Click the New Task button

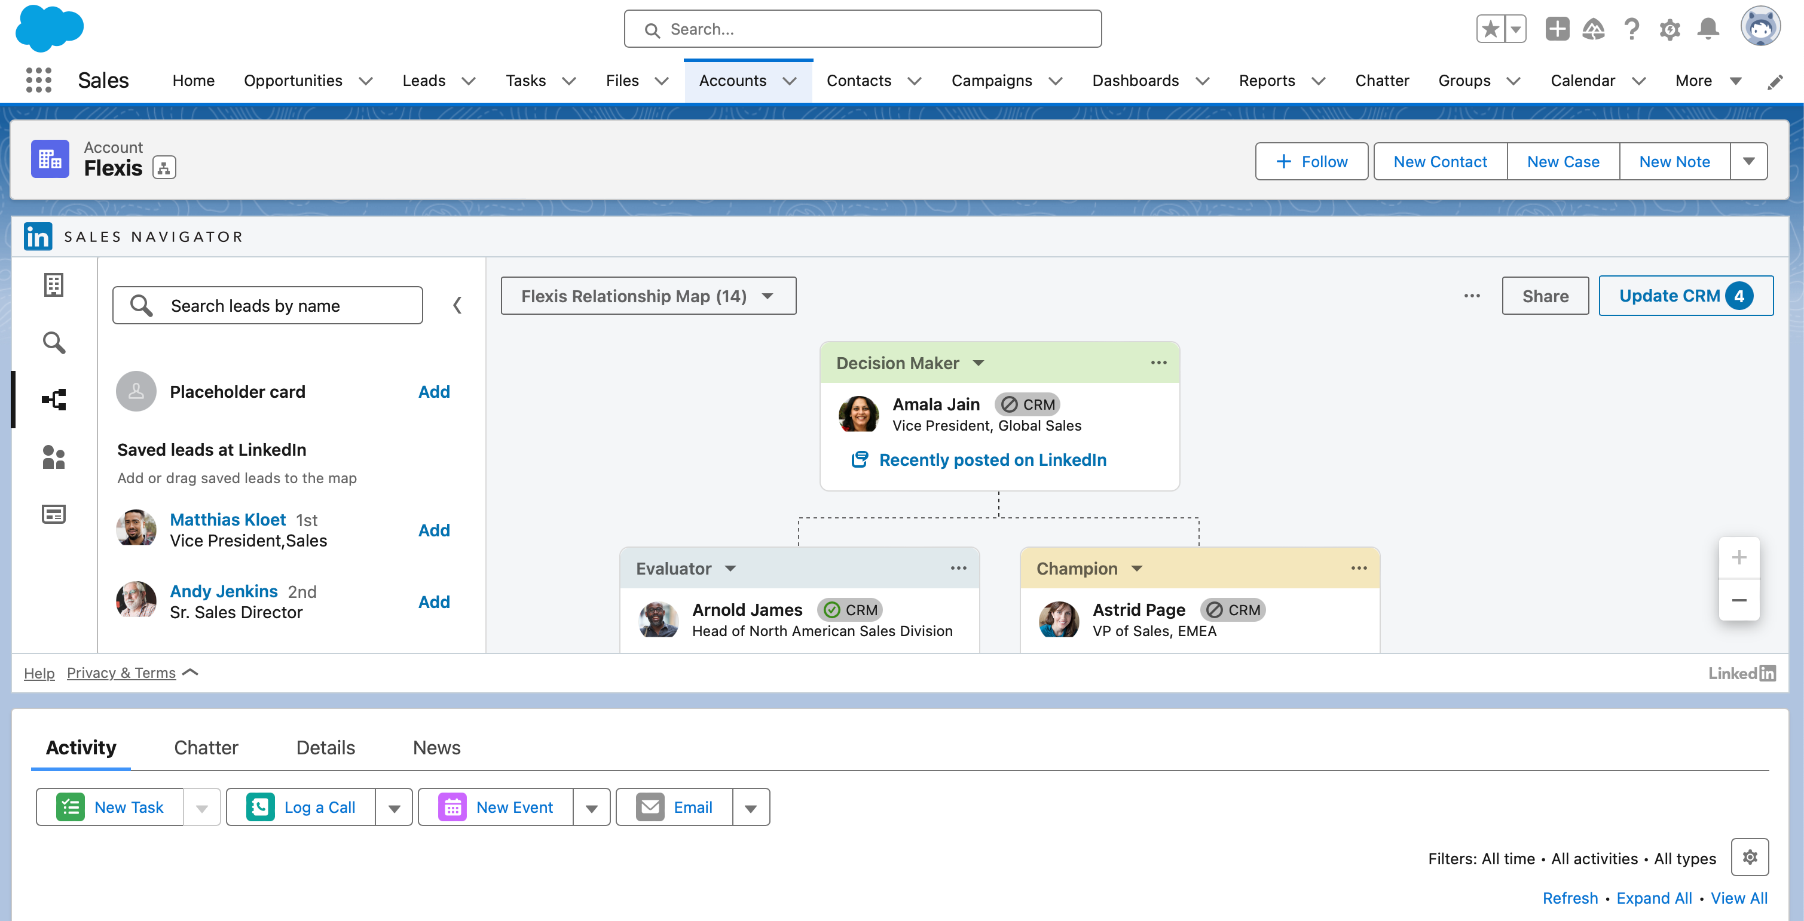[x=110, y=808]
